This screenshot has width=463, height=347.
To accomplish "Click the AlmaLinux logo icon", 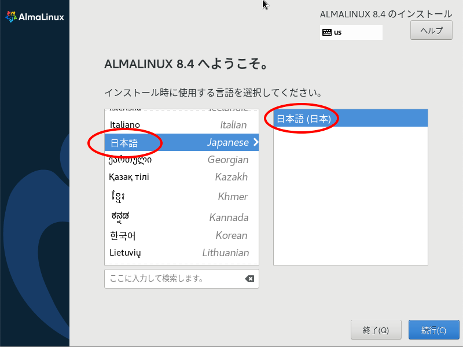I will (x=11, y=17).
